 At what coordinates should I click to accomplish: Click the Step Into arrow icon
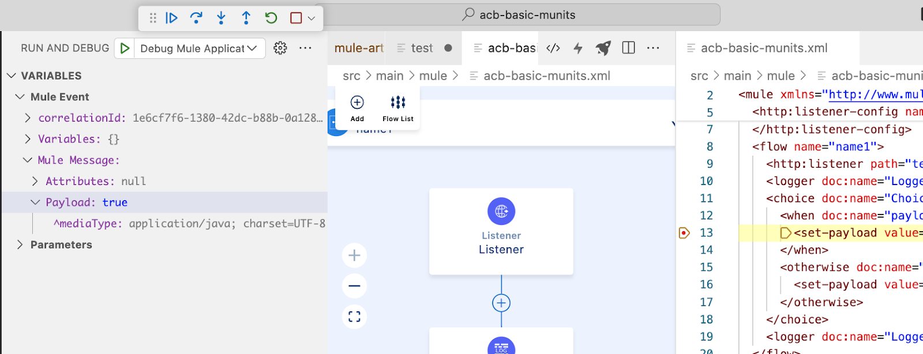pos(221,18)
